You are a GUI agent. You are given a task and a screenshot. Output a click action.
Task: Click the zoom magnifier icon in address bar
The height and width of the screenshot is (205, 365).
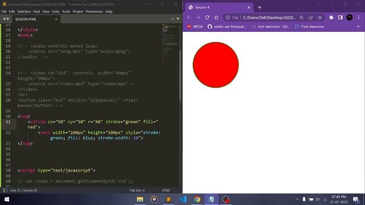(302, 18)
